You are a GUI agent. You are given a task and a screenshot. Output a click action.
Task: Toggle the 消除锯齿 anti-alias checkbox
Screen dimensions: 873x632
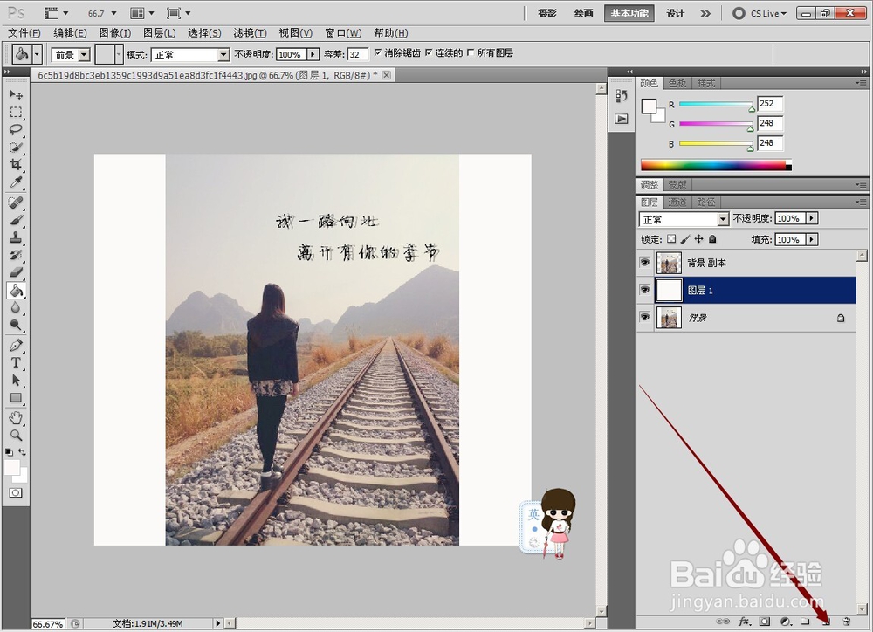pyautogui.click(x=378, y=52)
